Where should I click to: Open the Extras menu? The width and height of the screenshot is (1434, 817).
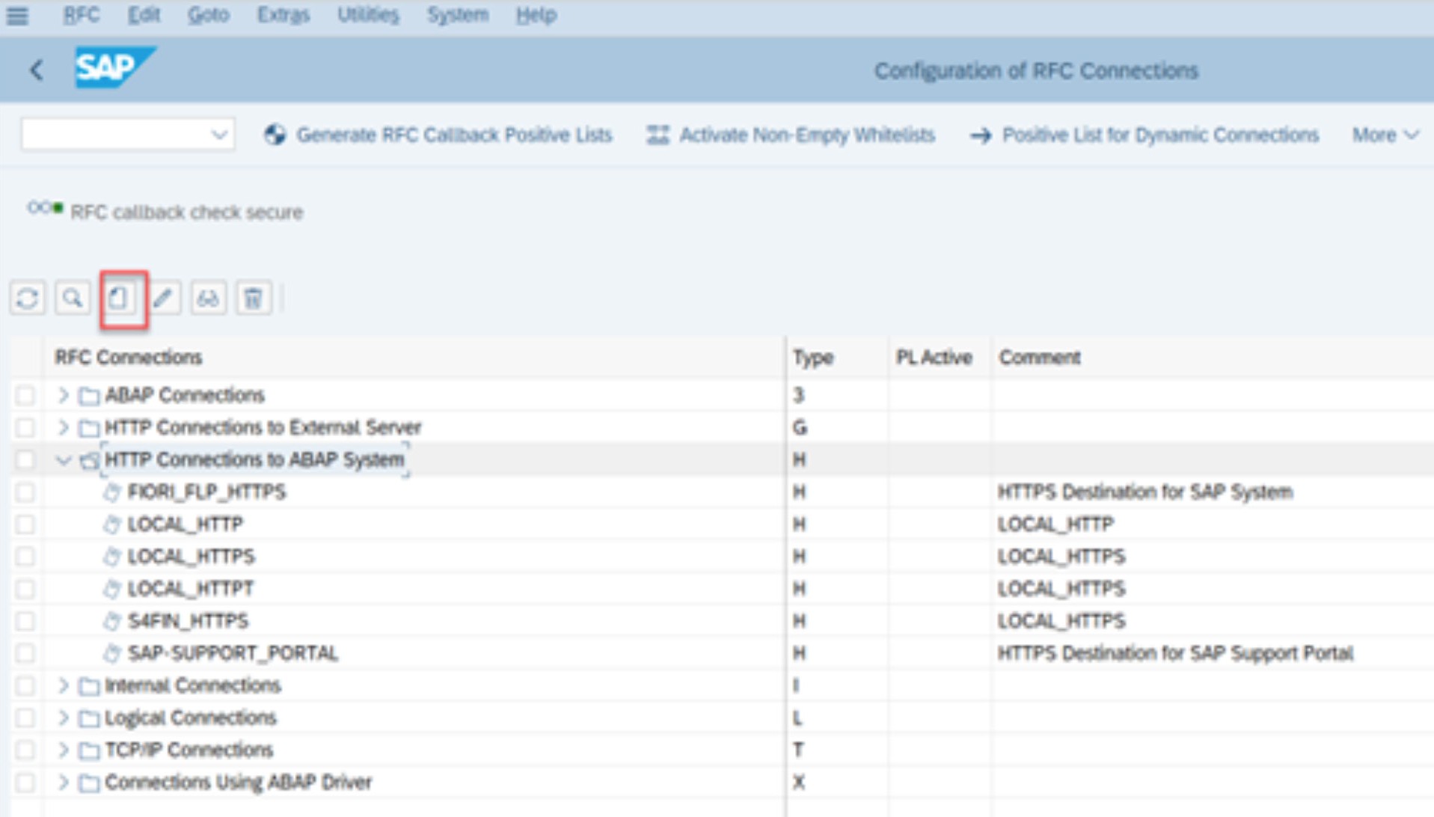coord(283,15)
